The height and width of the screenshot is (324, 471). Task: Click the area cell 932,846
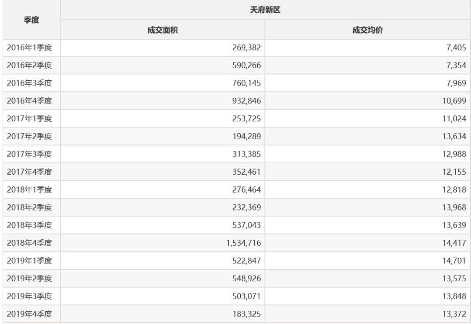pos(246,101)
